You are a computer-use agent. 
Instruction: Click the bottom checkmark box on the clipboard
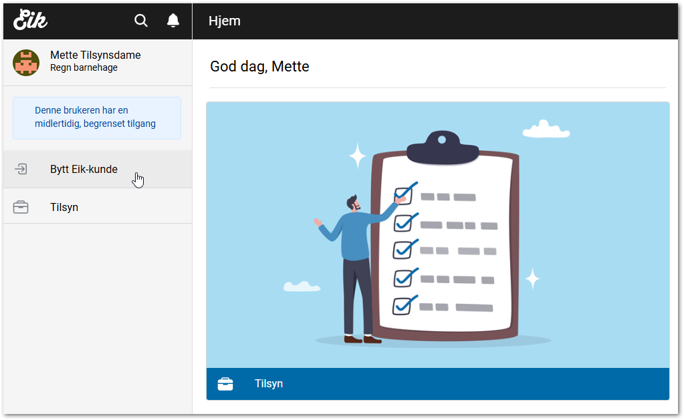coord(402,305)
